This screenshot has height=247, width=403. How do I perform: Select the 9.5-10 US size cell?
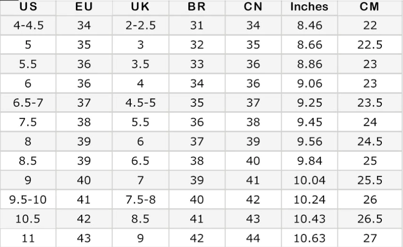tap(28, 199)
